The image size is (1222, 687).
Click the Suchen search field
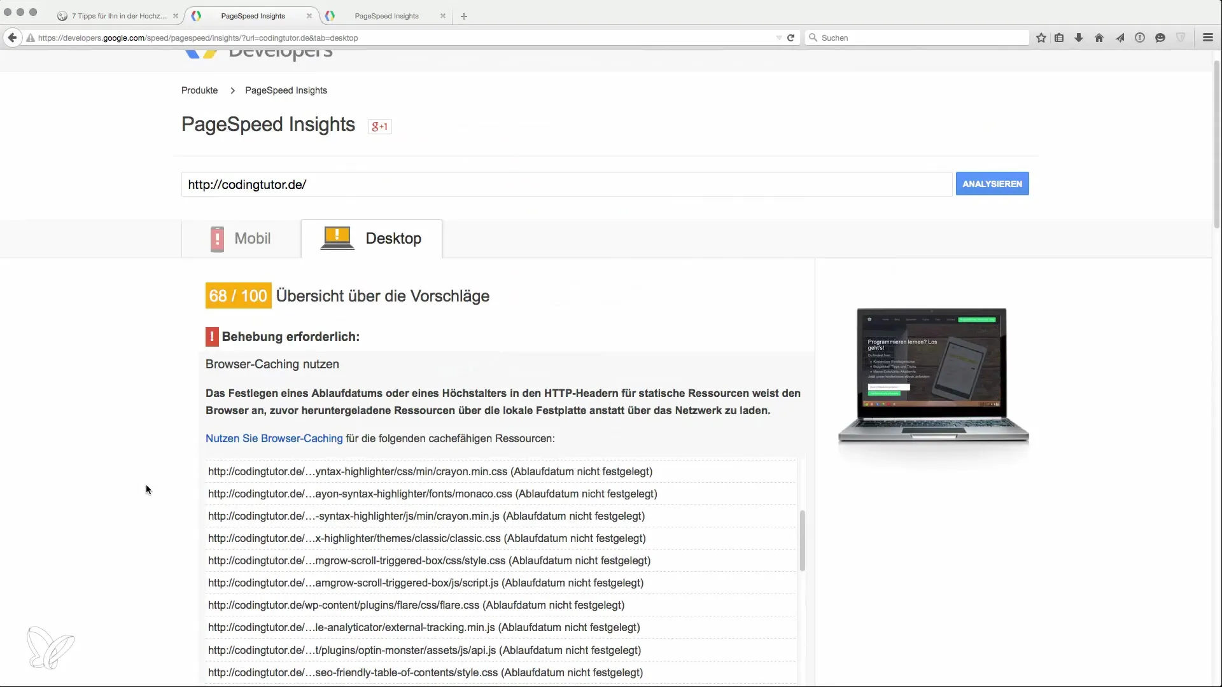pos(916,38)
